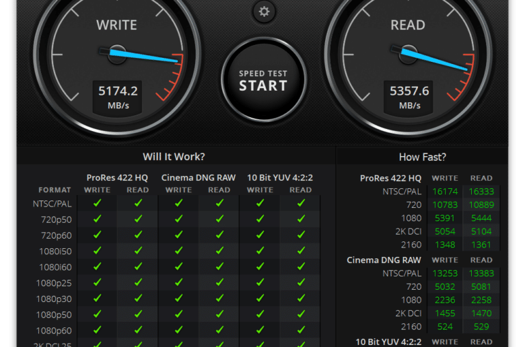The width and height of the screenshot is (525, 347).
Task: Click the READ gauge 5357.6 MB/s readout
Action: (x=409, y=97)
